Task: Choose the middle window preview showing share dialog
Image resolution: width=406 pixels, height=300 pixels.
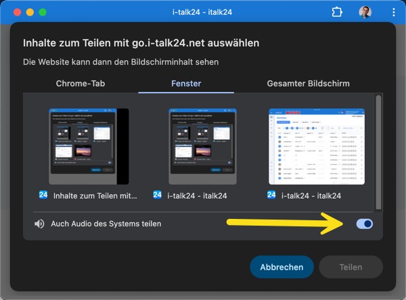Action: [x=202, y=146]
